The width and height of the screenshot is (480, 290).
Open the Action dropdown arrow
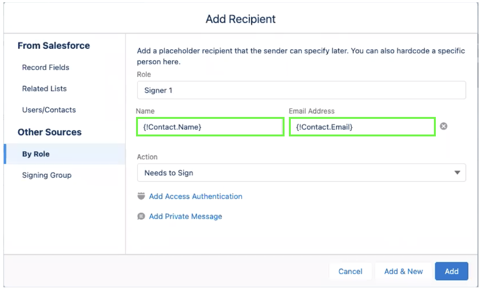click(457, 173)
